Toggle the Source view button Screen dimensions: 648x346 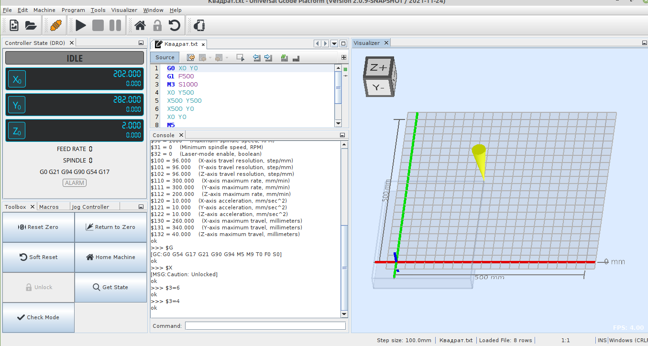pos(165,57)
